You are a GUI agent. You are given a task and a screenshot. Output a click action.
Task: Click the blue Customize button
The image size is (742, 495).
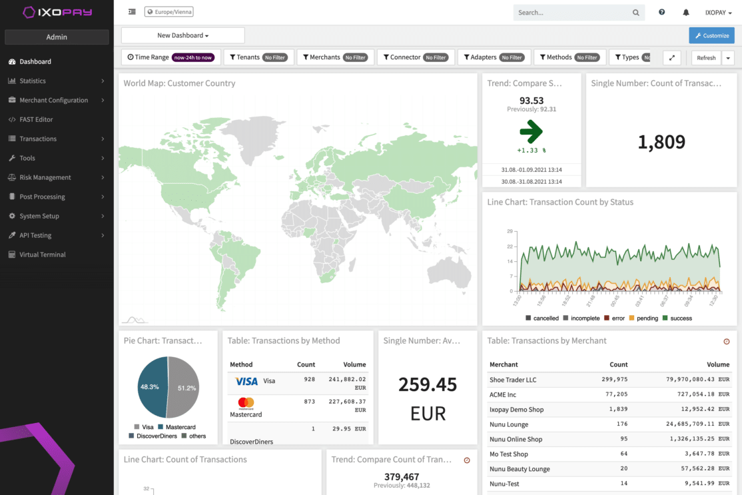(x=711, y=35)
